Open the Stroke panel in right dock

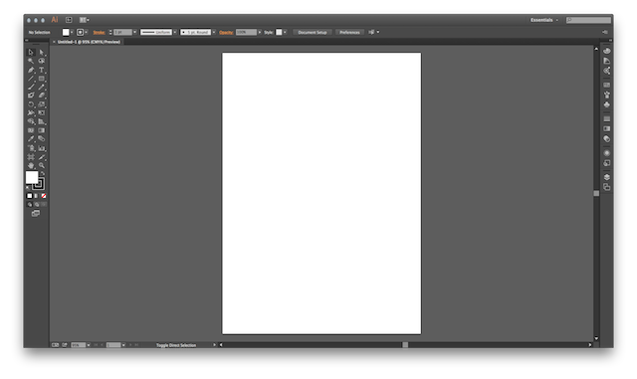pos(606,119)
